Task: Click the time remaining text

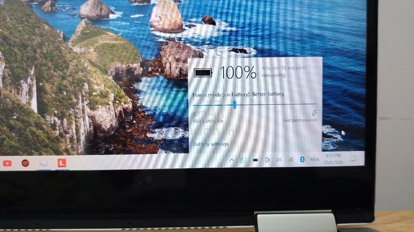Action: click(x=284, y=72)
